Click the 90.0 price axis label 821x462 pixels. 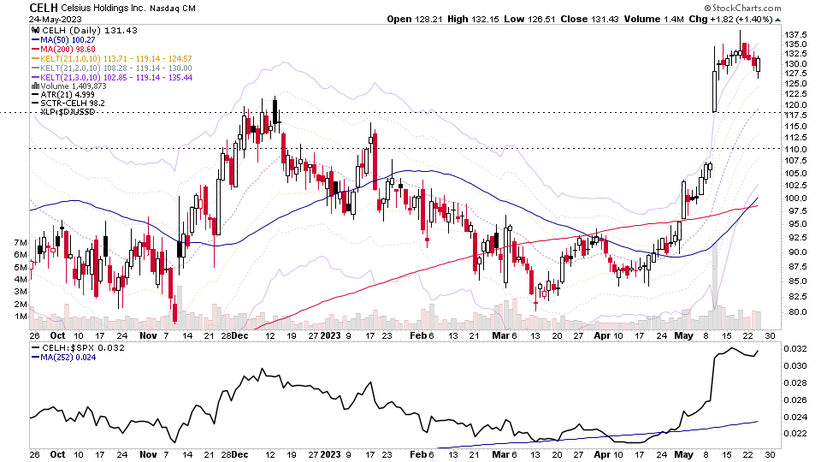[x=794, y=252]
